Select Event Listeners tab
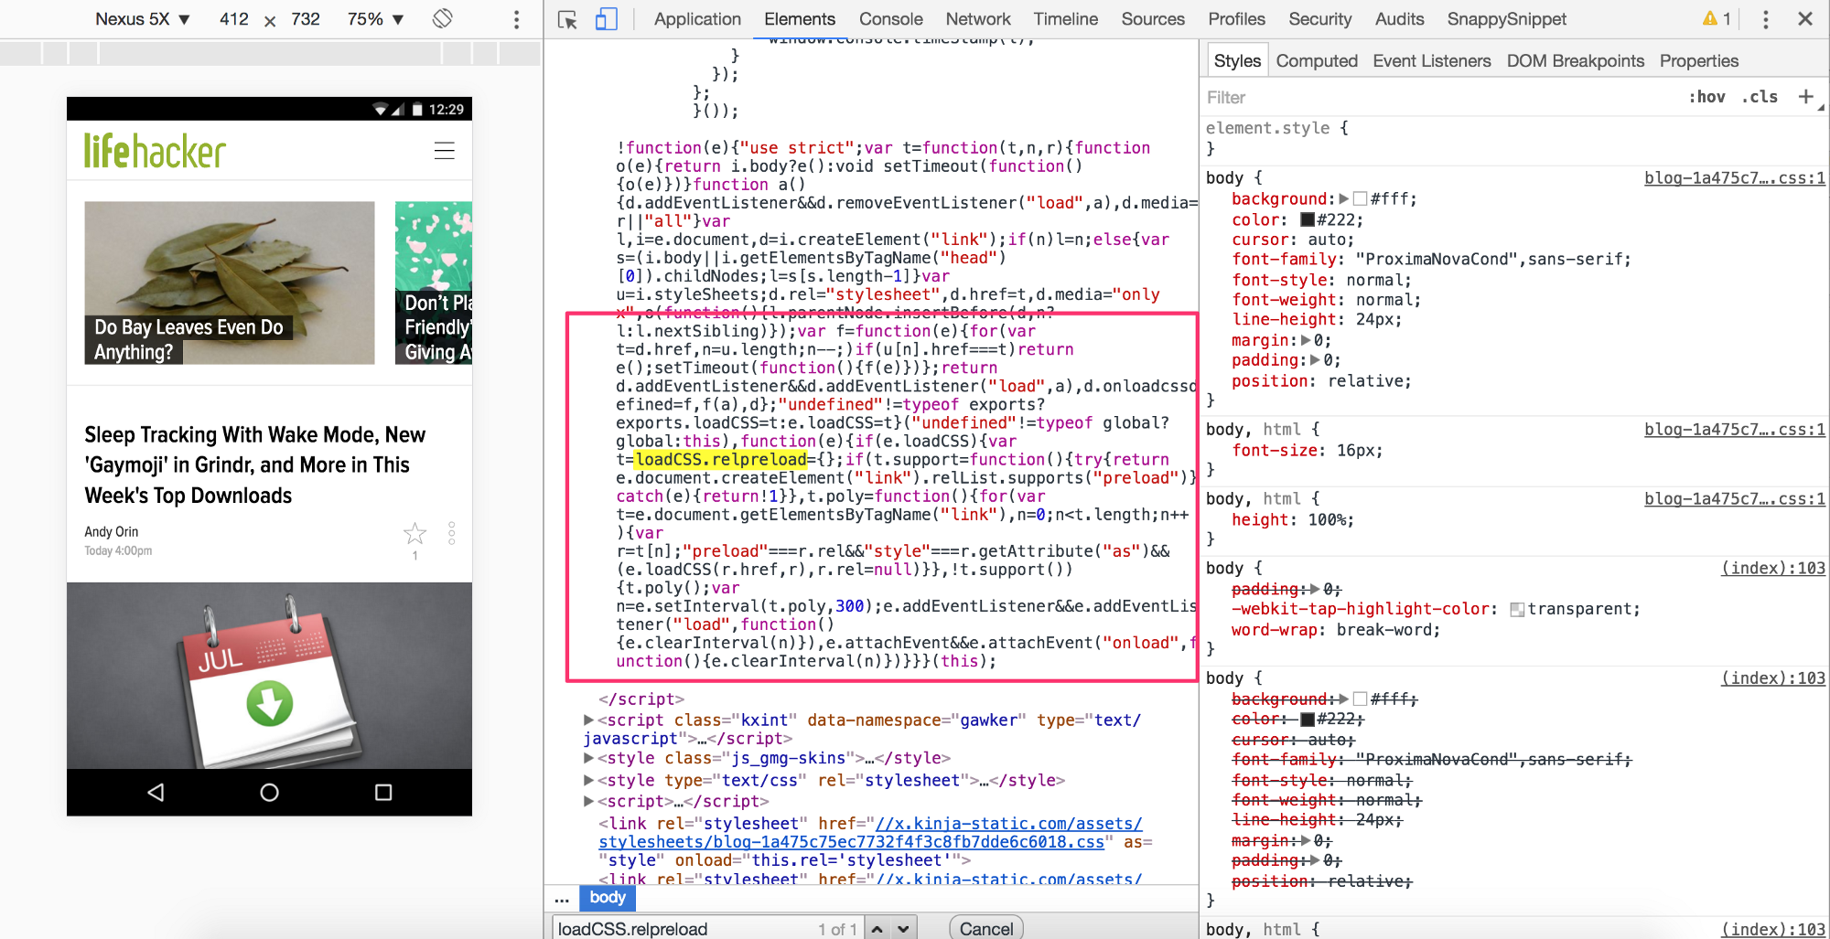This screenshot has width=1830, height=939. 1431,61
